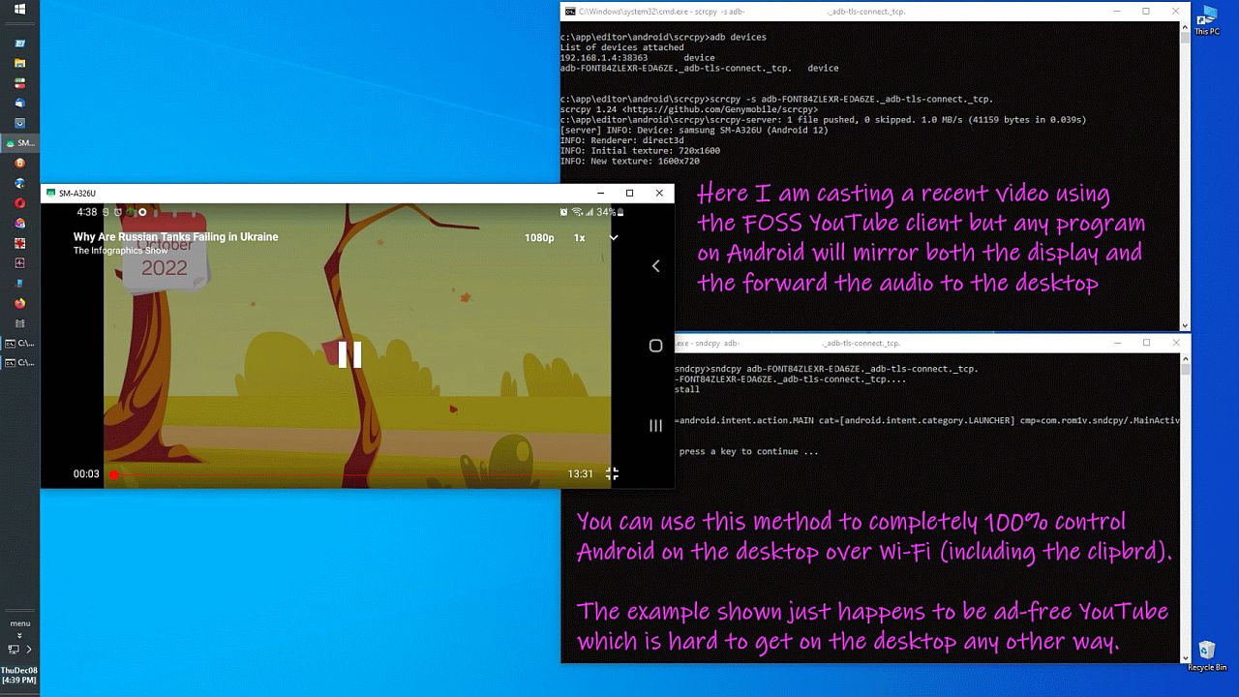Click the SM-A326U window title bar icon

coord(50,194)
